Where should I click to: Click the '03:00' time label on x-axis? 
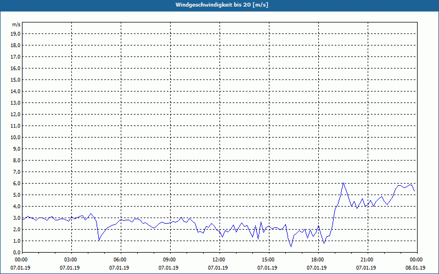(x=72, y=260)
